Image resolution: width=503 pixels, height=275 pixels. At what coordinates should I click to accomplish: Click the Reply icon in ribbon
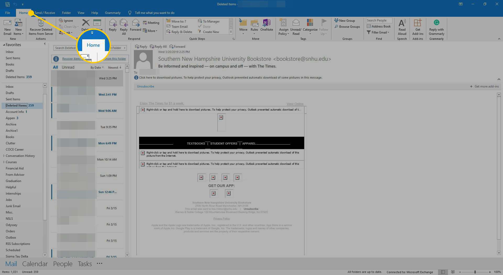click(x=113, y=23)
